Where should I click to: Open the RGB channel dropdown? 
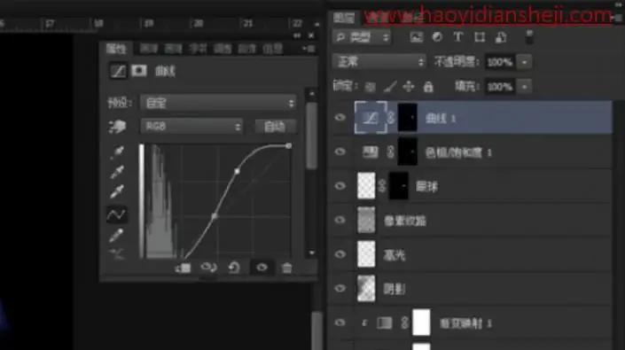click(191, 127)
